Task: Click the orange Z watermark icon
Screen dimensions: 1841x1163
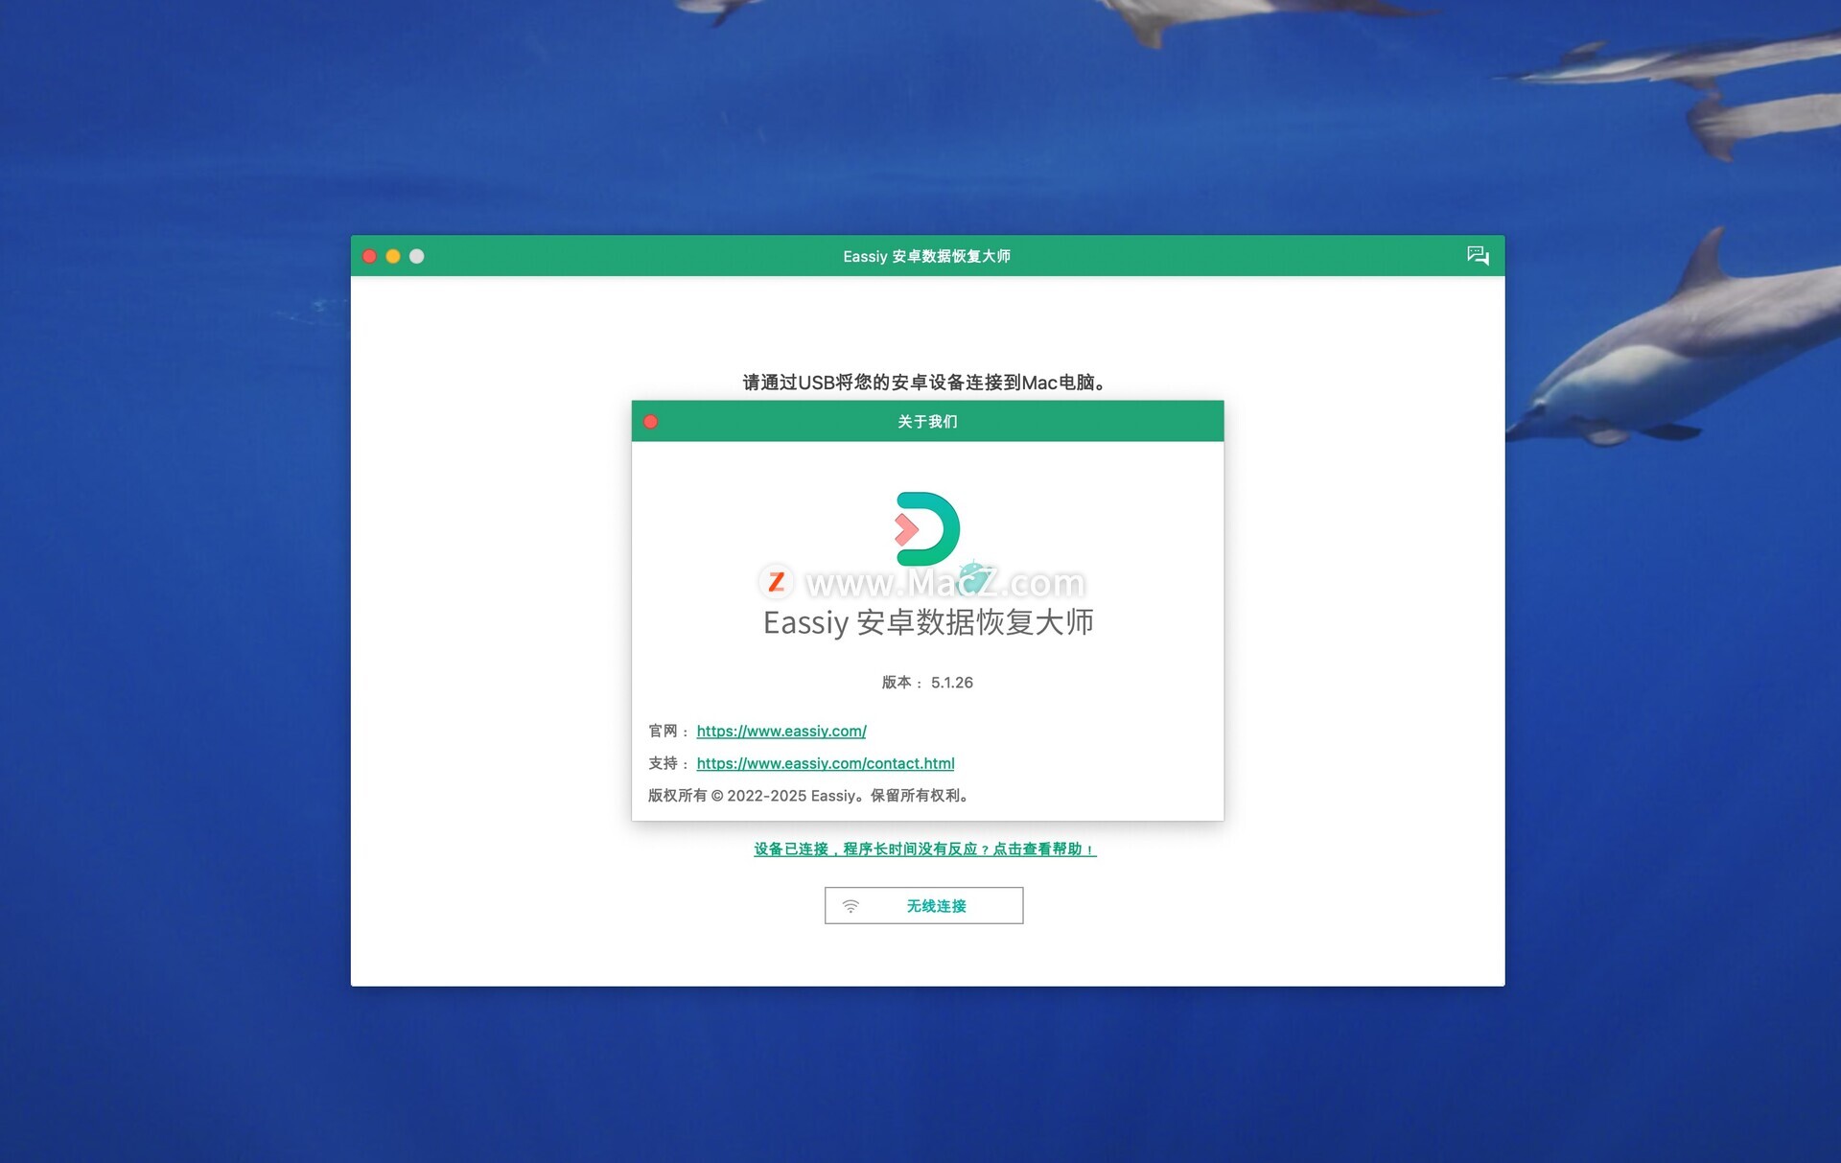Action: pos(776,581)
